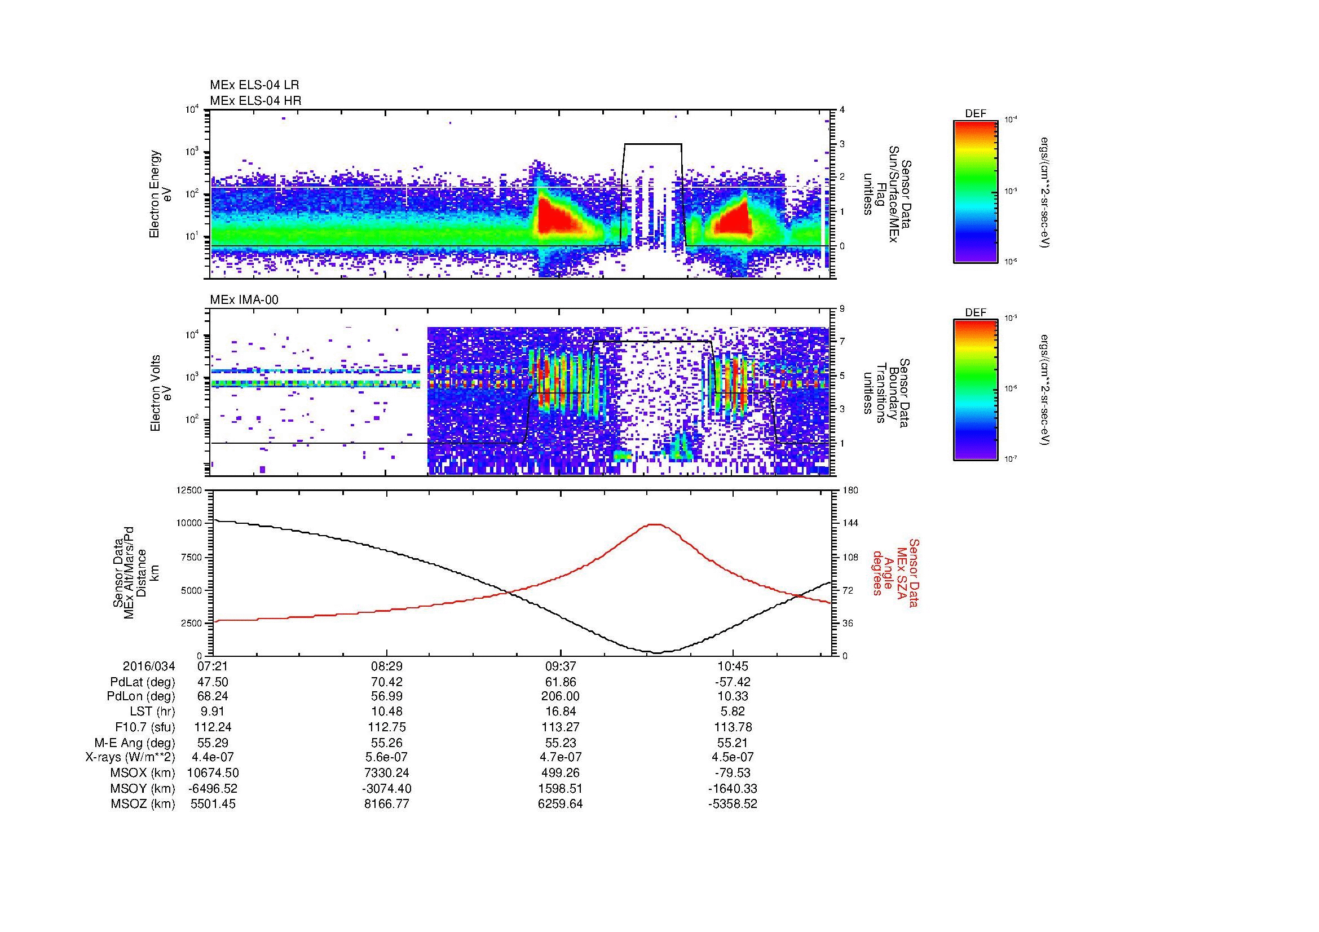Click the 'M-E Ang (deg)' row label
Image resolution: width=1319 pixels, height=932 pixels.
pos(134,743)
